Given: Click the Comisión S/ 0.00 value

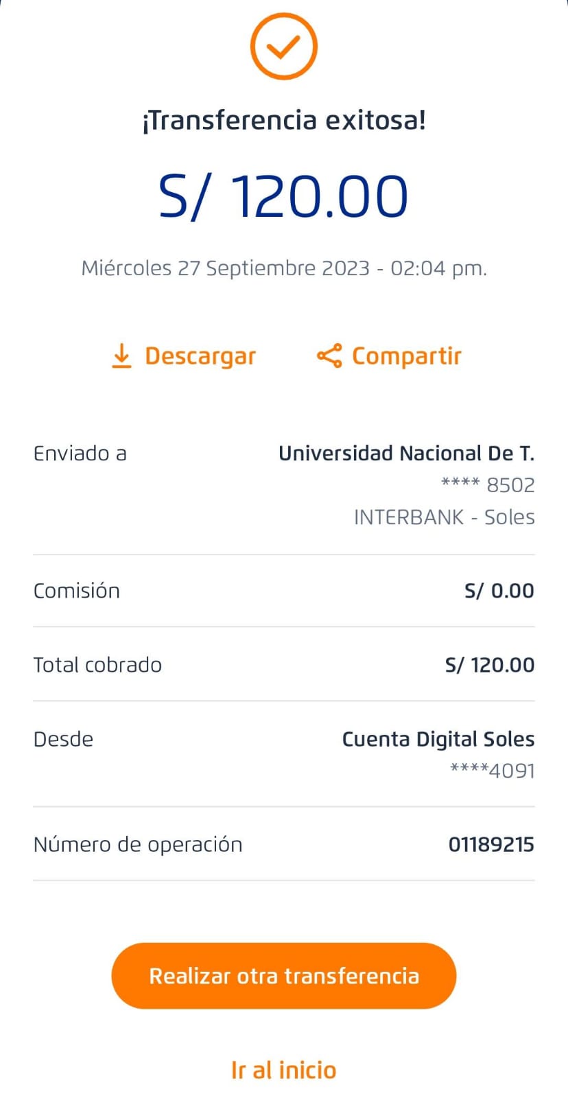Looking at the screenshot, I should point(499,591).
